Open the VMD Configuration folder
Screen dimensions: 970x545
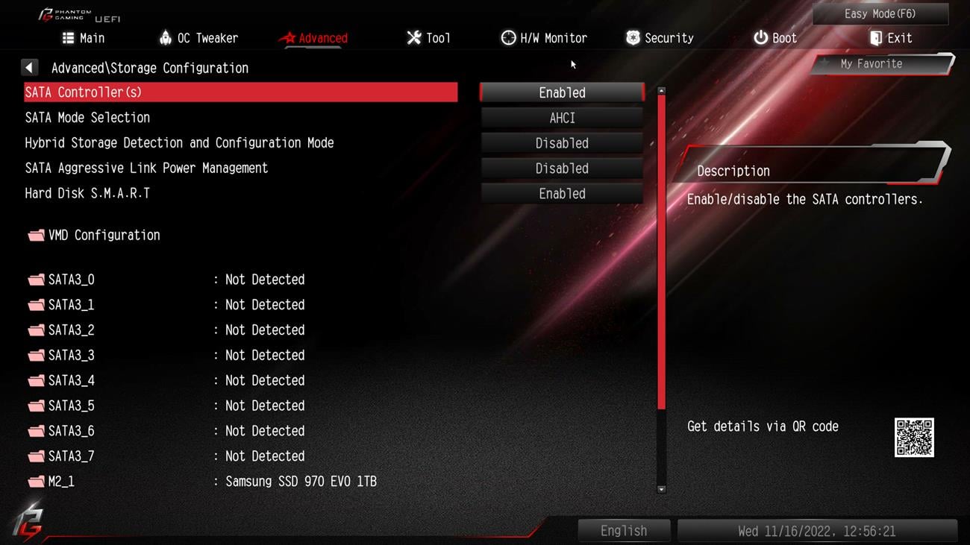pyautogui.click(x=94, y=236)
